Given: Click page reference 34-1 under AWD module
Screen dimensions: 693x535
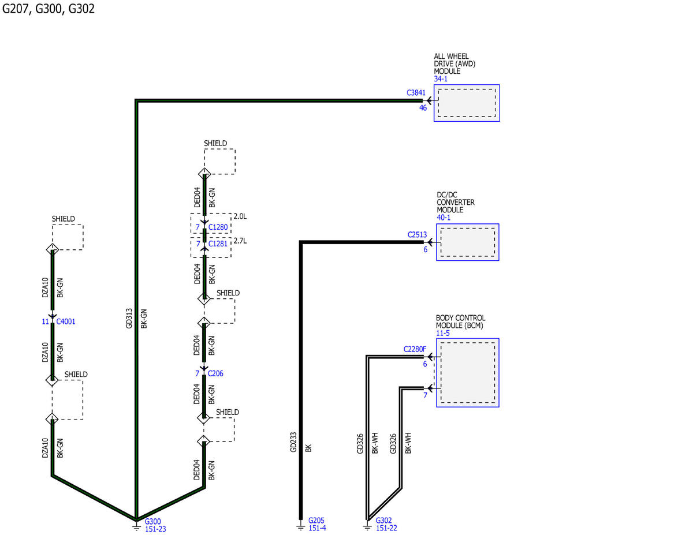Looking at the screenshot, I should pos(441,79).
